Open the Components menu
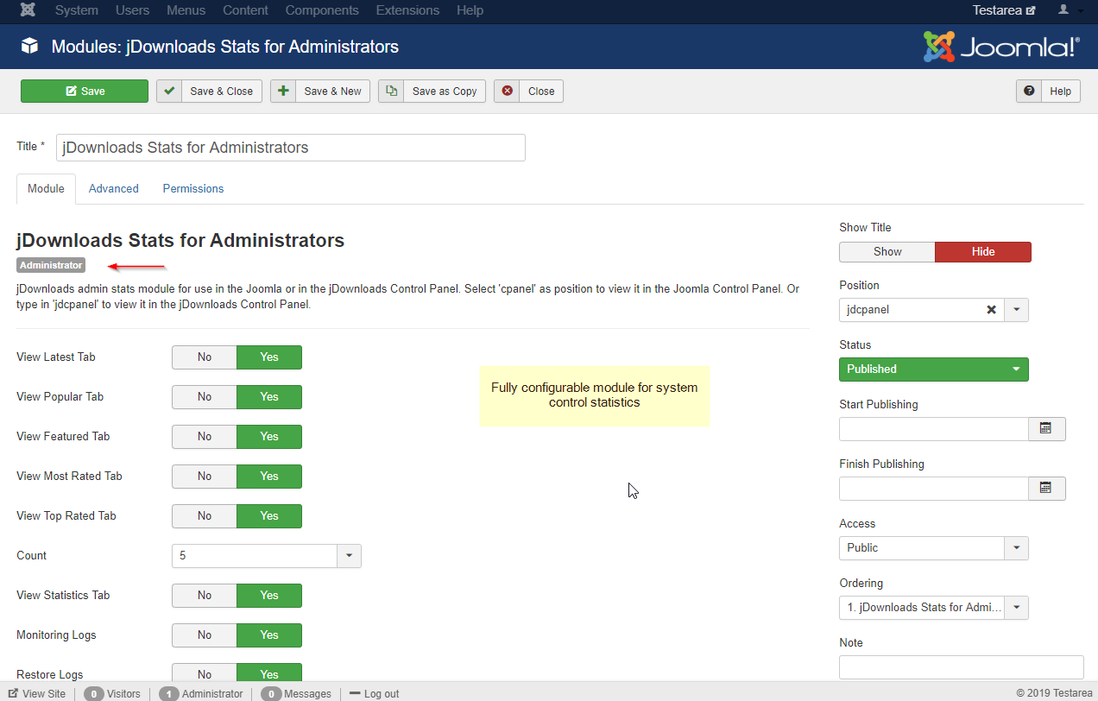This screenshot has width=1098, height=701. click(x=322, y=10)
